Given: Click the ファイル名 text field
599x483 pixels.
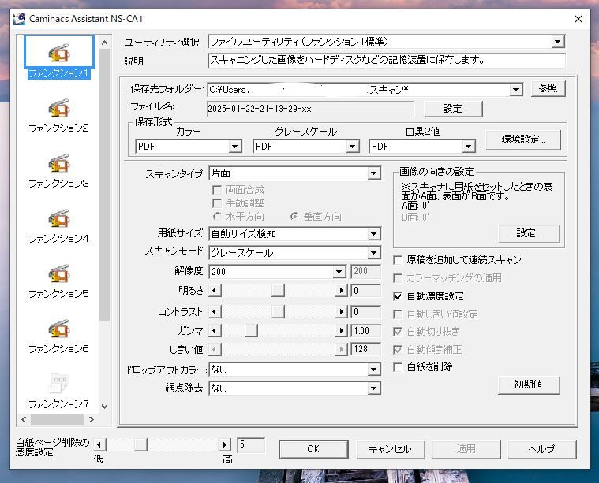Looking at the screenshot, I should pos(310,109).
